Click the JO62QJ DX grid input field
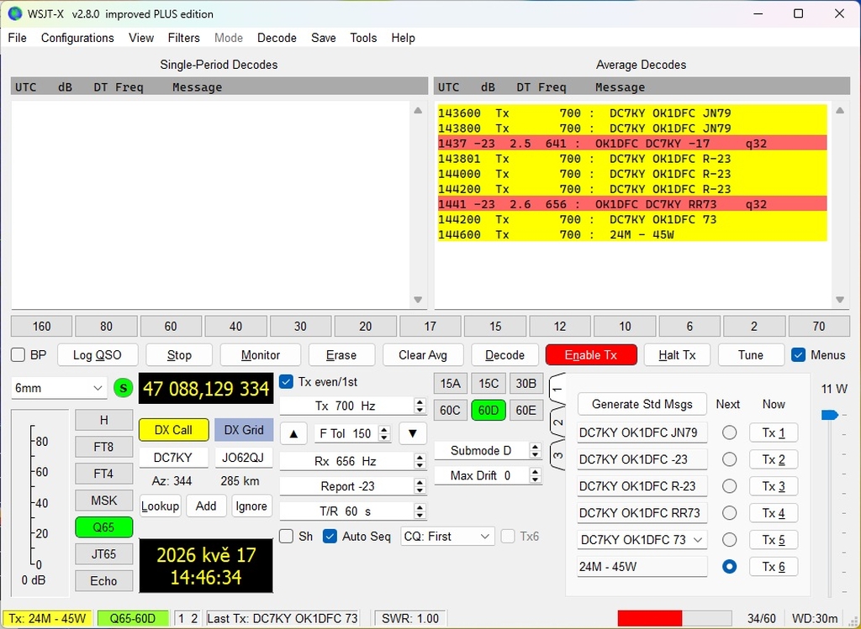Viewport: 861px width, 629px height. pos(243,458)
